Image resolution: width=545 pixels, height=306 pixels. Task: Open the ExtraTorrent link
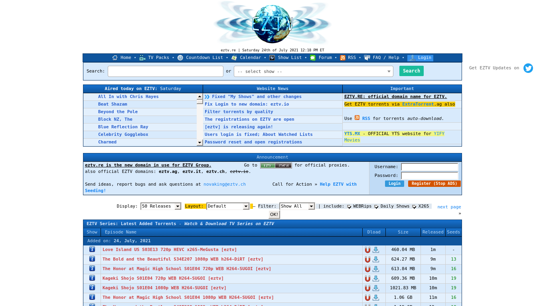coord(418,104)
